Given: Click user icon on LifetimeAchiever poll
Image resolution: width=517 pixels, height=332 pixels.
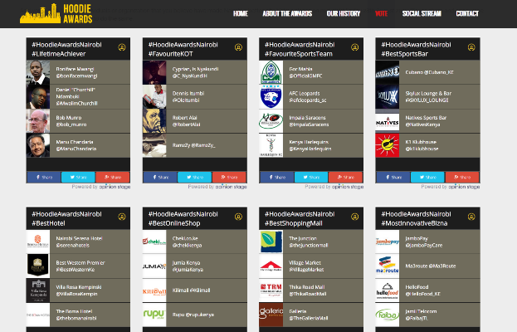Looking at the screenshot, I should [x=122, y=47].
